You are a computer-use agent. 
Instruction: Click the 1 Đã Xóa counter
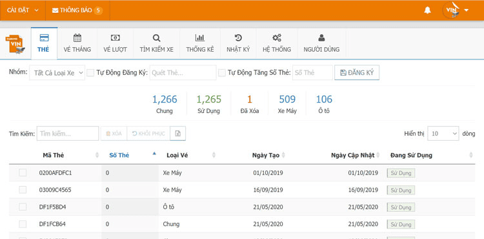[249, 105]
